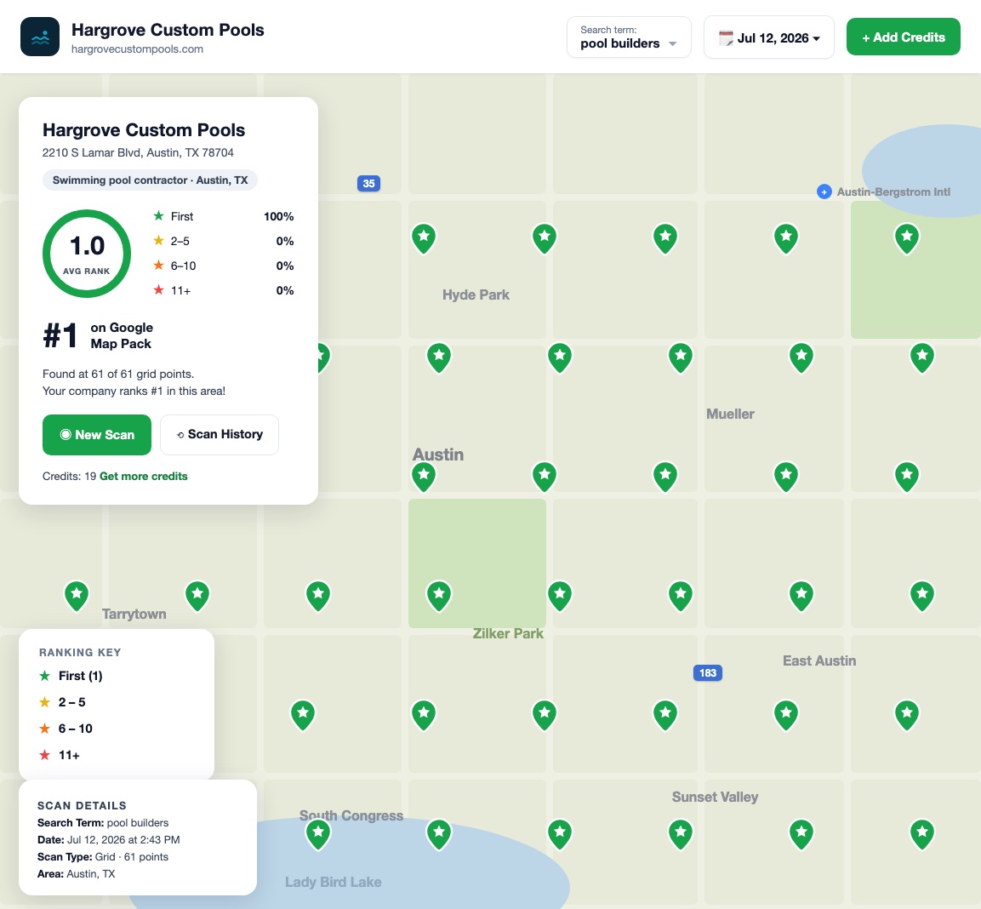Click the SCAN DETAILS heading

point(82,806)
